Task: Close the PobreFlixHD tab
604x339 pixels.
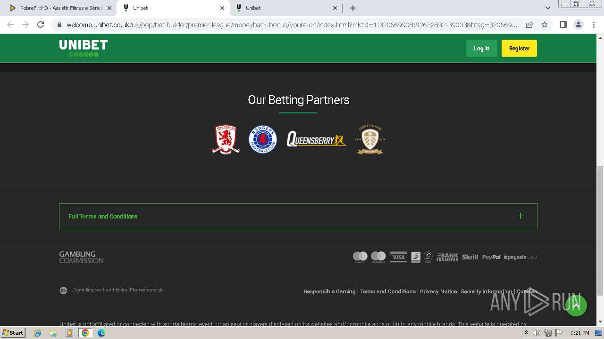Action: coord(109,8)
